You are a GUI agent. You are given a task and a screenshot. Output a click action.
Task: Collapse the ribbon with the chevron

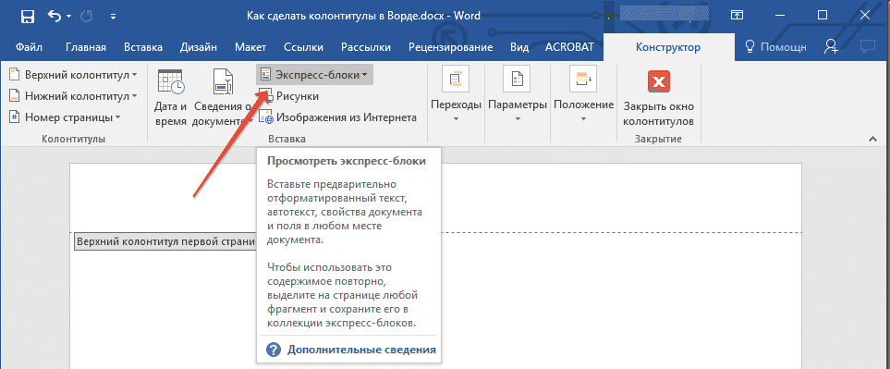(x=873, y=139)
